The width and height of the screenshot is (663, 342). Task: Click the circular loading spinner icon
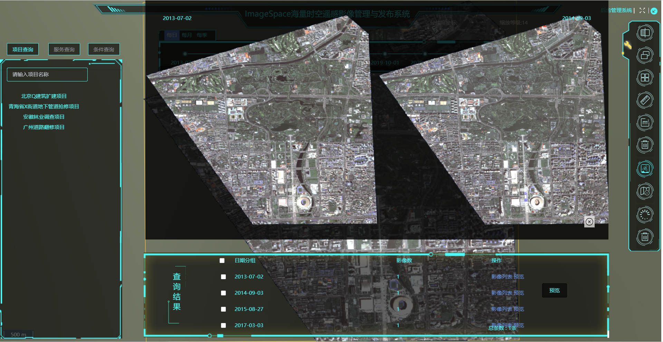click(x=644, y=215)
